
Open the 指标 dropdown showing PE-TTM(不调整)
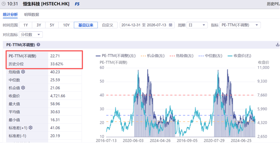tap(240, 25)
